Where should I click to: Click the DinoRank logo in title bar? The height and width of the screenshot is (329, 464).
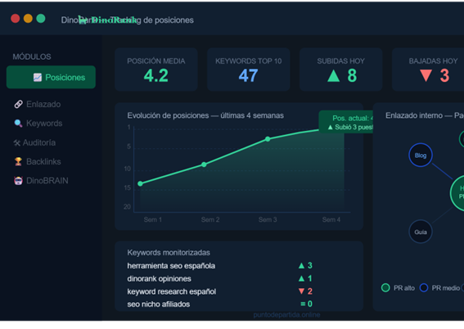(107, 20)
